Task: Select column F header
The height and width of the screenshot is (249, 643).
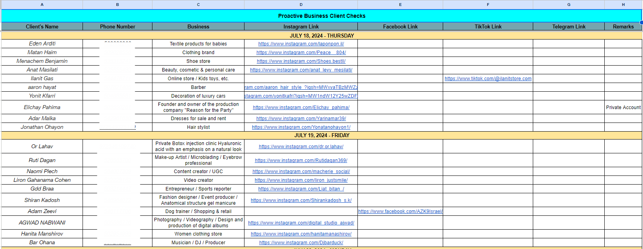Action: (x=488, y=5)
